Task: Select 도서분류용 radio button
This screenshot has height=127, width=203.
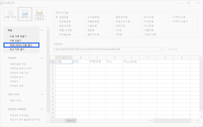Action: tap(85, 17)
